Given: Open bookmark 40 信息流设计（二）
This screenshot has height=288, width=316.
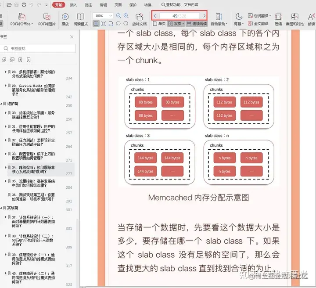Looking at the screenshot, I should click(x=33, y=278).
